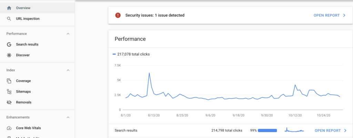Open the Search results performance report
Viewport: 353px width, 138px height.
(331, 130)
